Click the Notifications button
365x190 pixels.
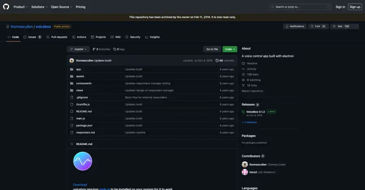pos(295,26)
